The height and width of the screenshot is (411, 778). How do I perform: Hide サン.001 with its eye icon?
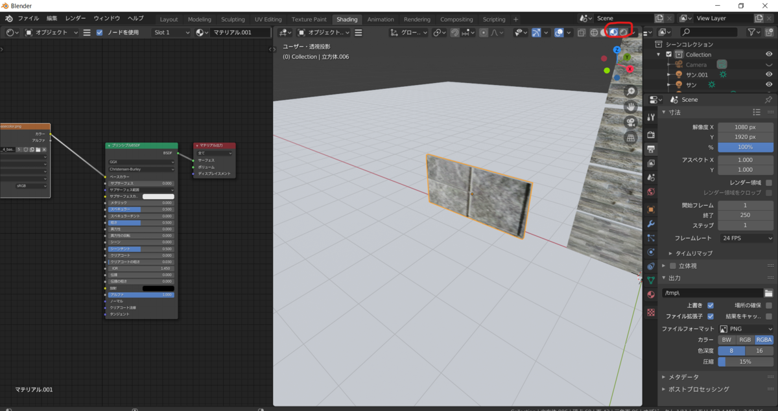point(769,75)
